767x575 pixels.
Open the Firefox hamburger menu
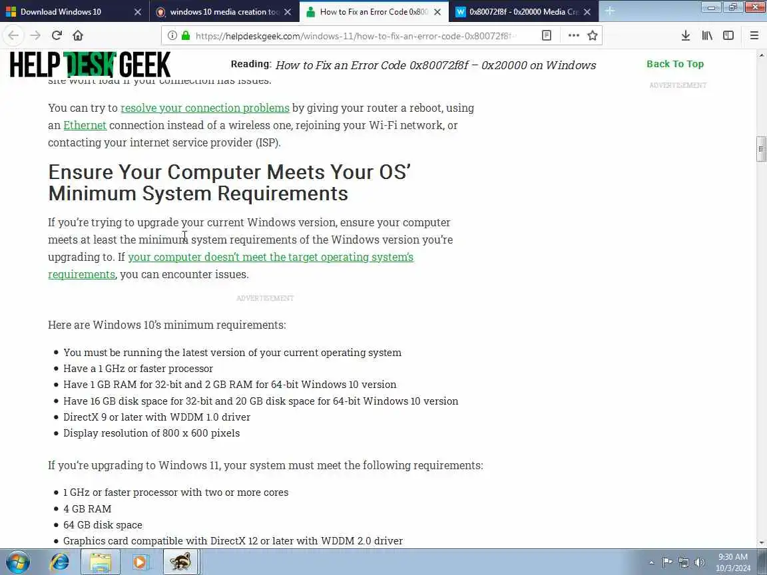pyautogui.click(x=754, y=35)
